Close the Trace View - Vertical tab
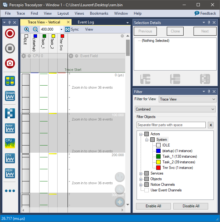 (68, 22)
